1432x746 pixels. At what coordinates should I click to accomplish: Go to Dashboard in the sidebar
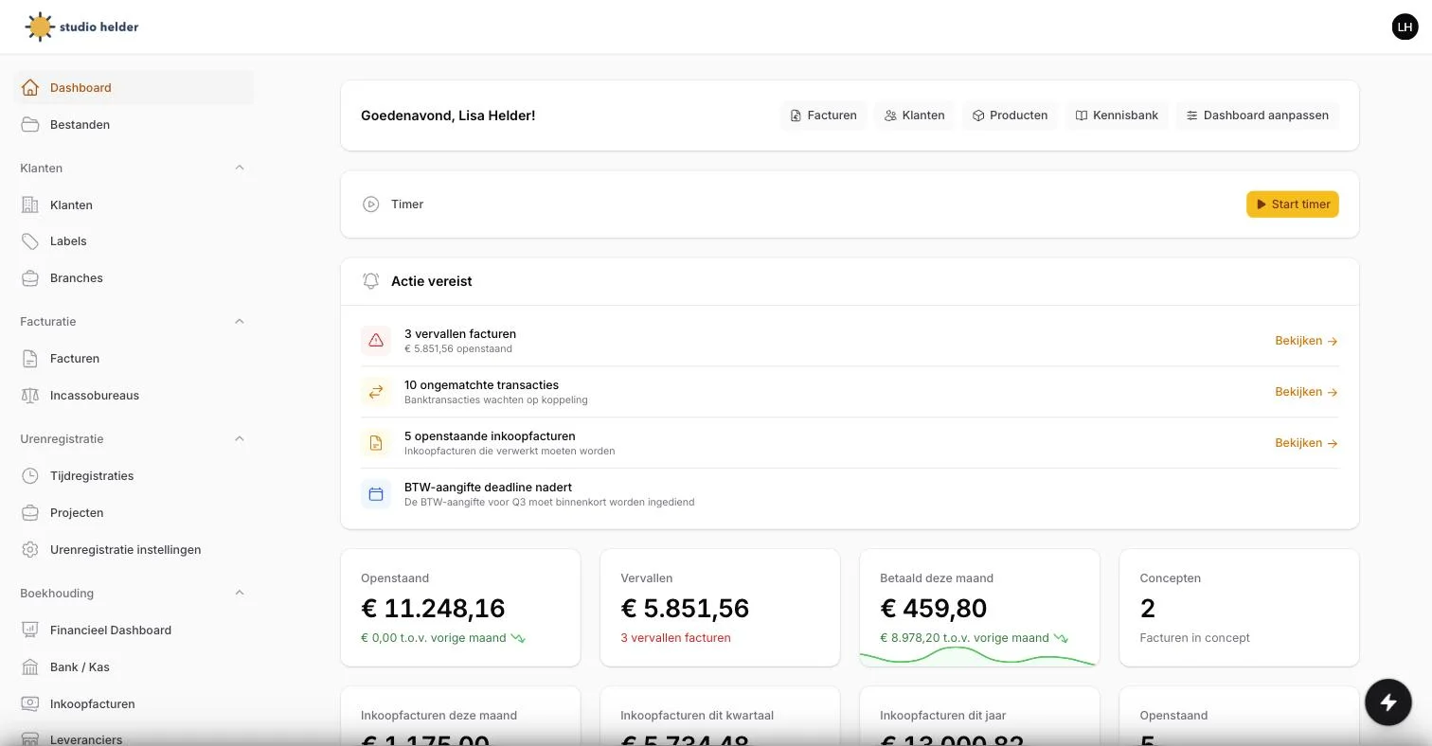(134, 87)
